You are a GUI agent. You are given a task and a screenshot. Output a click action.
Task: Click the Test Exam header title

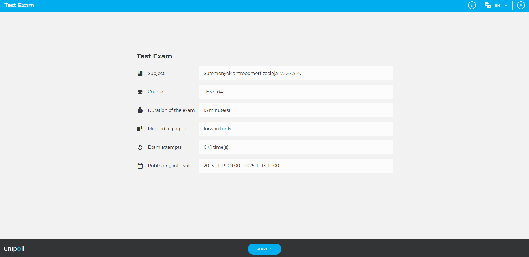click(x=19, y=6)
